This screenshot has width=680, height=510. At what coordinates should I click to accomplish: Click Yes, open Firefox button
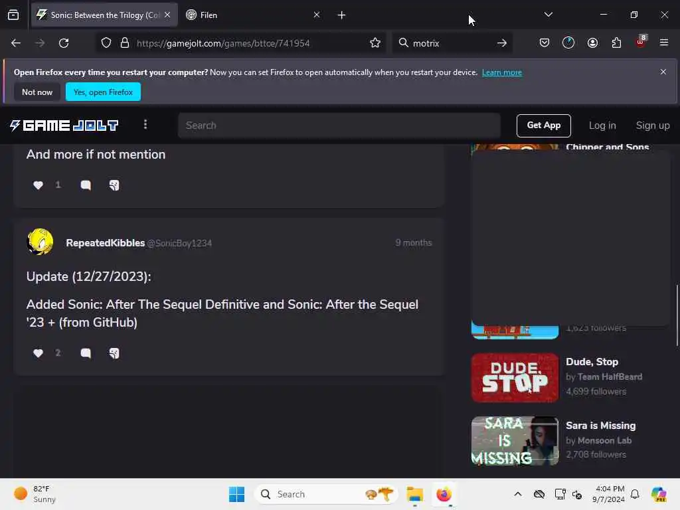tap(103, 92)
